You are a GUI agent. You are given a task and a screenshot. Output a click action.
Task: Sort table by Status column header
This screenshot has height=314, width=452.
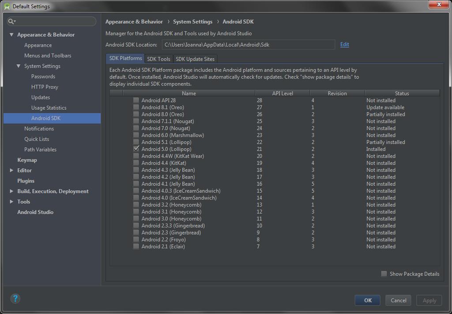pos(402,93)
